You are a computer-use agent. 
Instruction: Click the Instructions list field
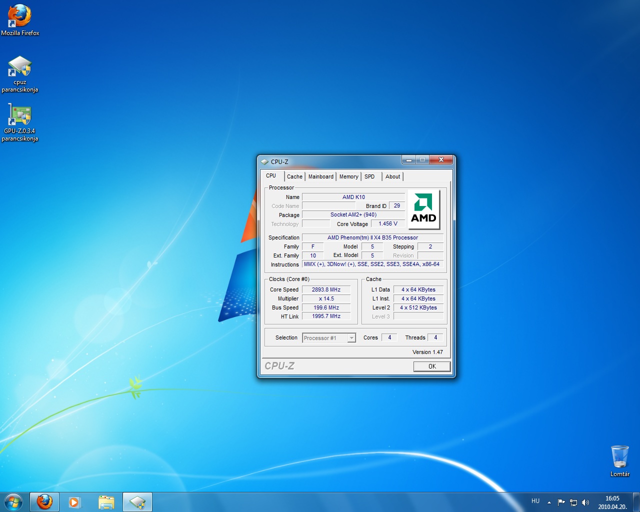(x=372, y=264)
